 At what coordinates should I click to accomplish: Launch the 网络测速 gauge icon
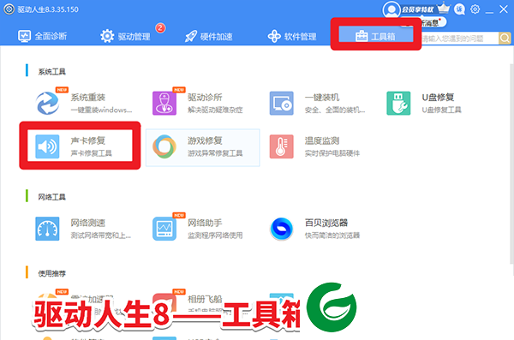(x=47, y=229)
